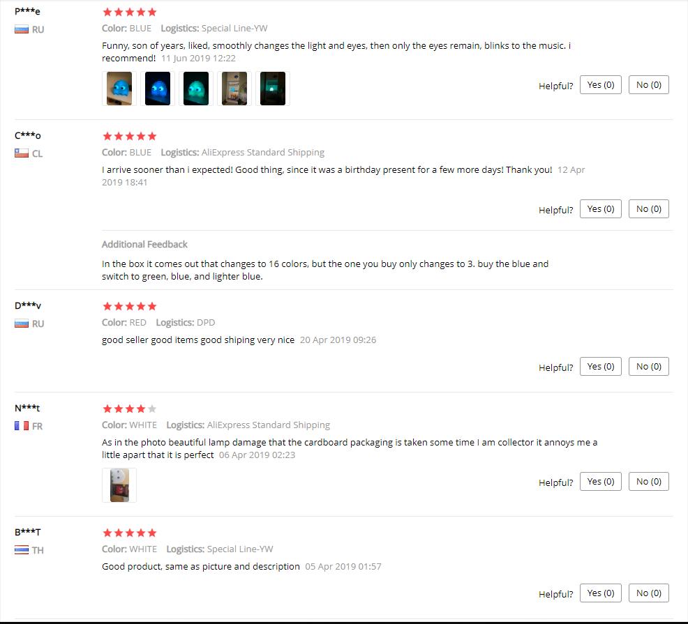Click the Thailand flag icon beside TH

point(22,550)
